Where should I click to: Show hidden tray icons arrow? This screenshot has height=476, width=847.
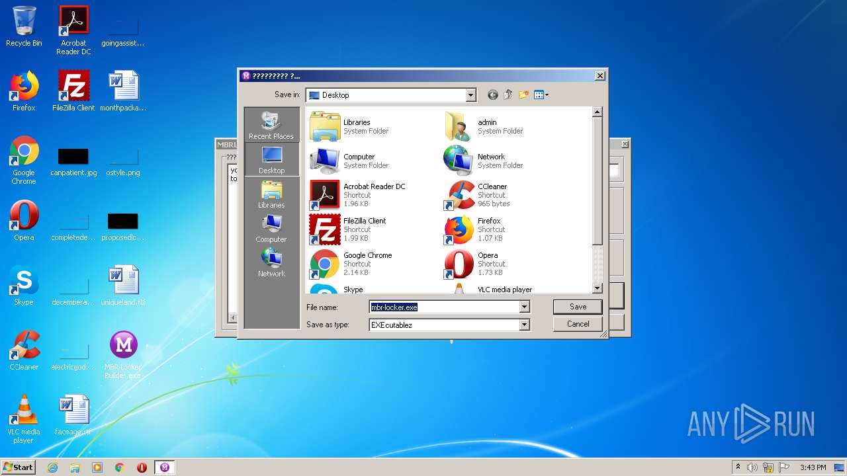point(738,467)
